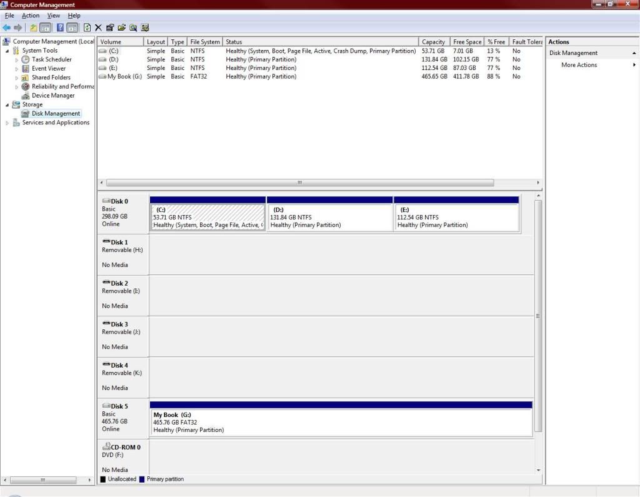Click the Event Viewer icon in tree

26,69
